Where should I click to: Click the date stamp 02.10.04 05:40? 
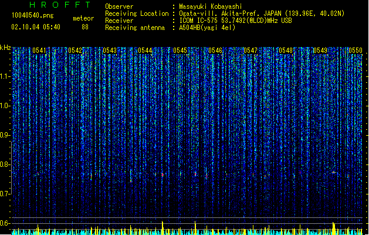pos(36,27)
